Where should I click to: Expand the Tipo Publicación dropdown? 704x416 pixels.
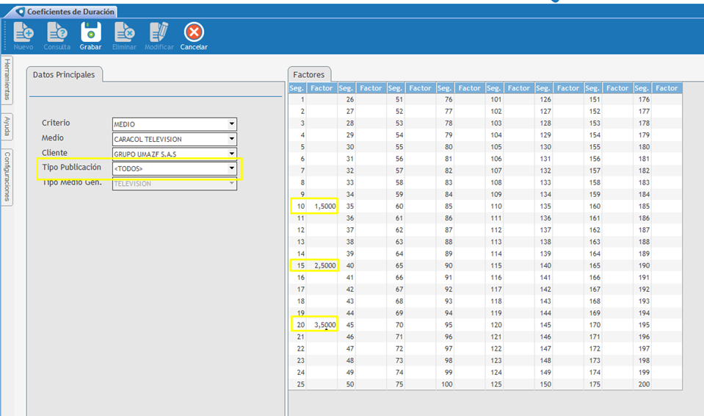[232, 168]
